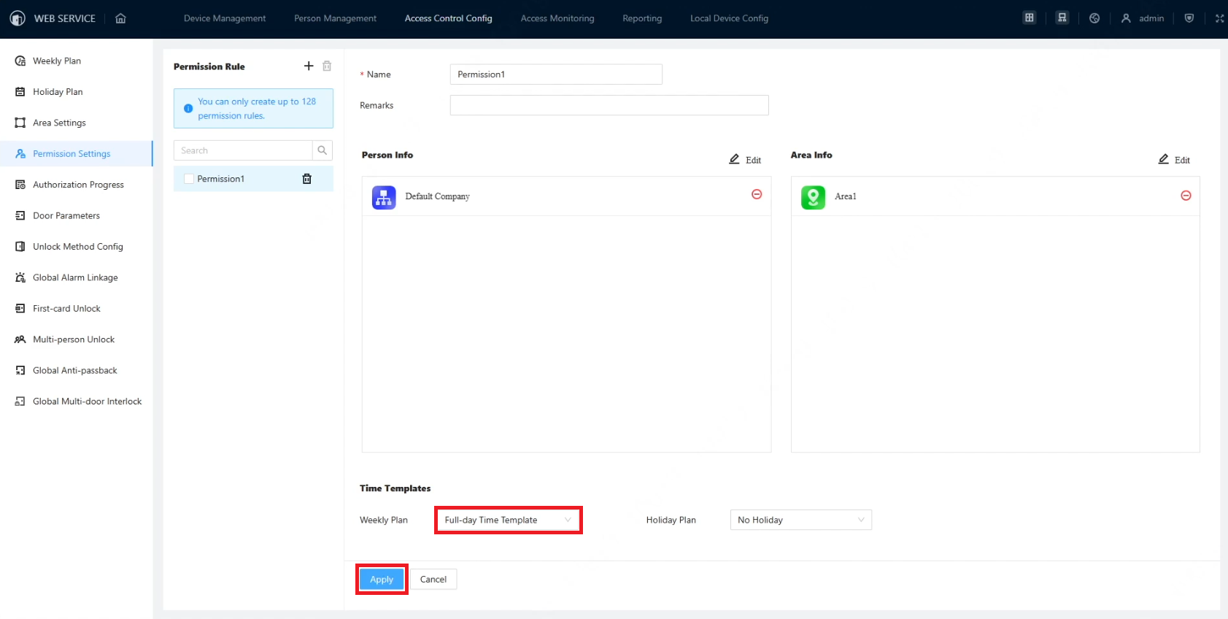
Task: Expand the Weekly Plan template dropdown
Action: coord(508,520)
